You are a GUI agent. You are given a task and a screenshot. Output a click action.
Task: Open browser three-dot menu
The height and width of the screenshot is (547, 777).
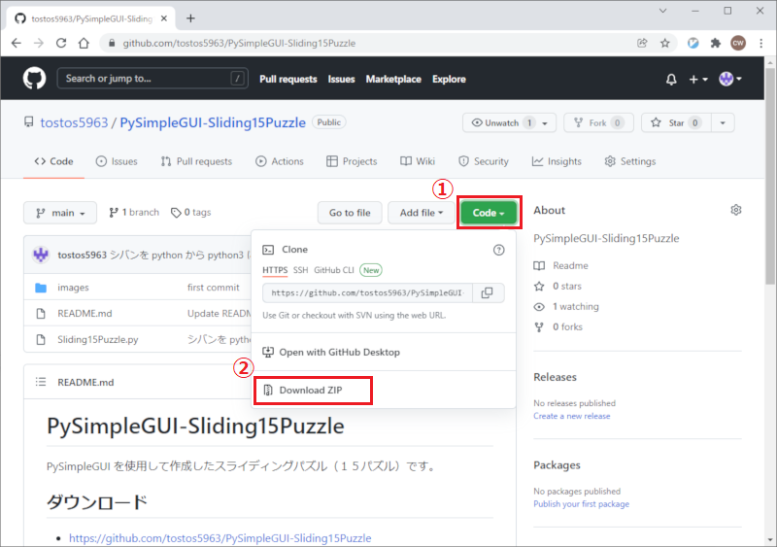(761, 43)
